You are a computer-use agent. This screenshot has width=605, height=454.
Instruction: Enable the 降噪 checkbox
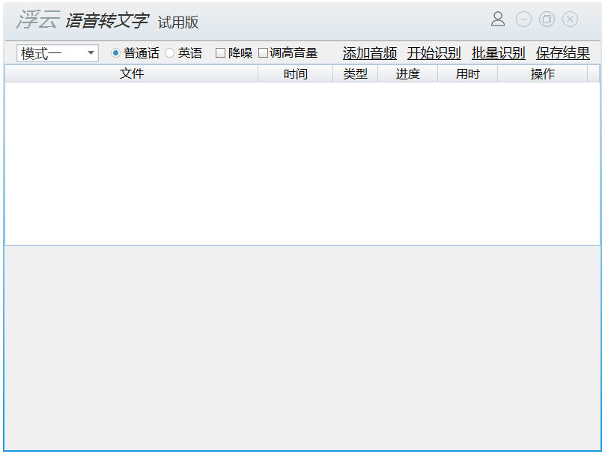tap(220, 53)
